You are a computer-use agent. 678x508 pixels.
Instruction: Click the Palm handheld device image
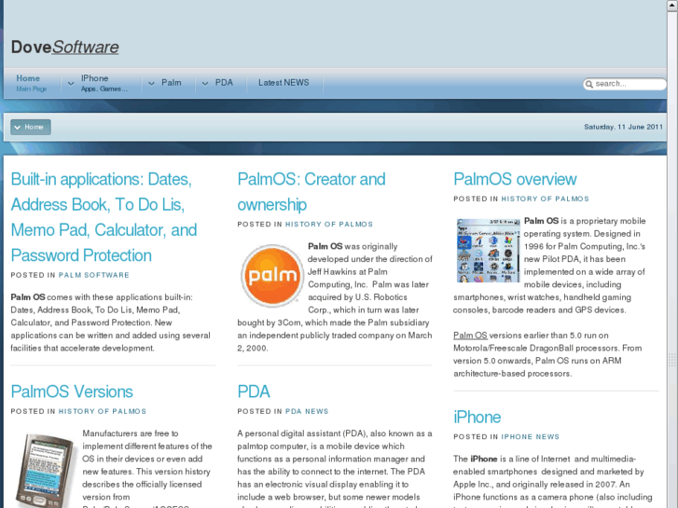coord(45,470)
